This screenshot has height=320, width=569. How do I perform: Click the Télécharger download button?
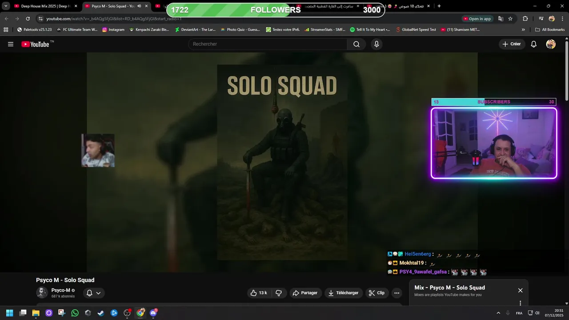[343, 293]
